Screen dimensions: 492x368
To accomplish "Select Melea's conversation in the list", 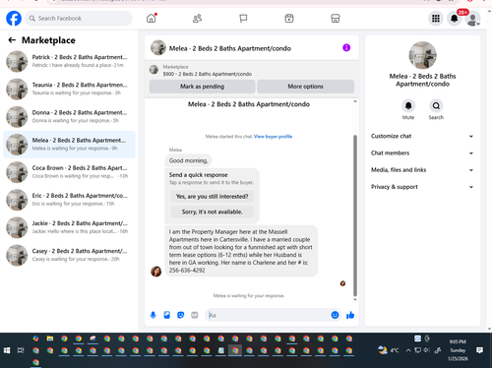I will [69, 145].
